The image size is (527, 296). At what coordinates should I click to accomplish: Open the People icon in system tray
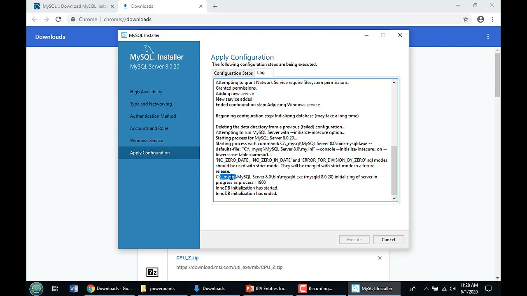coord(413,289)
